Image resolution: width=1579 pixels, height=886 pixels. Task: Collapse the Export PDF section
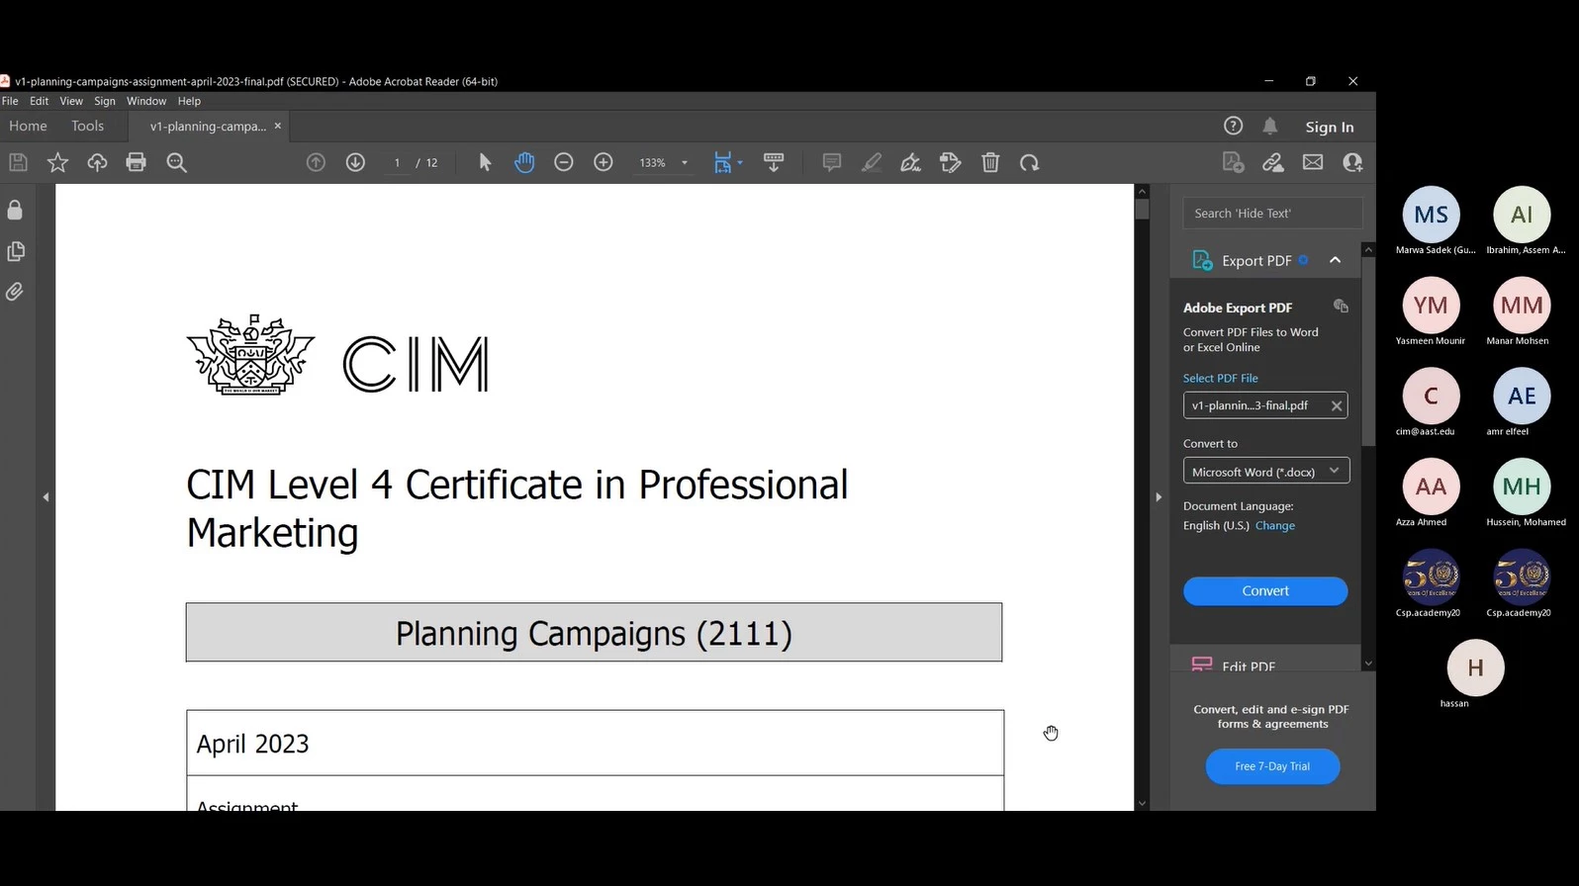(x=1335, y=260)
